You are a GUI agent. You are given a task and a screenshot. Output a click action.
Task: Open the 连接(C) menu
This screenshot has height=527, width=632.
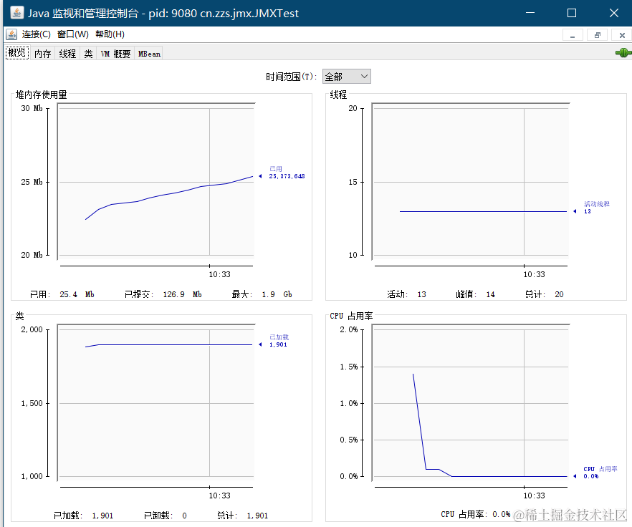click(x=37, y=34)
